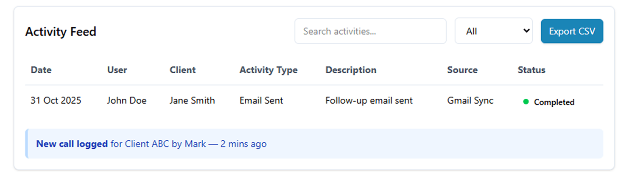The width and height of the screenshot is (621, 172).
Task: Click the Client column header
Action: pos(183,70)
